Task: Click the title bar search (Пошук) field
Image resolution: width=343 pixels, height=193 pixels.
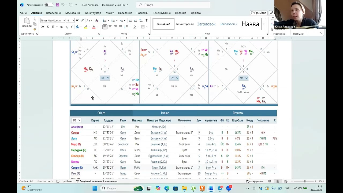Action: pos(173,5)
